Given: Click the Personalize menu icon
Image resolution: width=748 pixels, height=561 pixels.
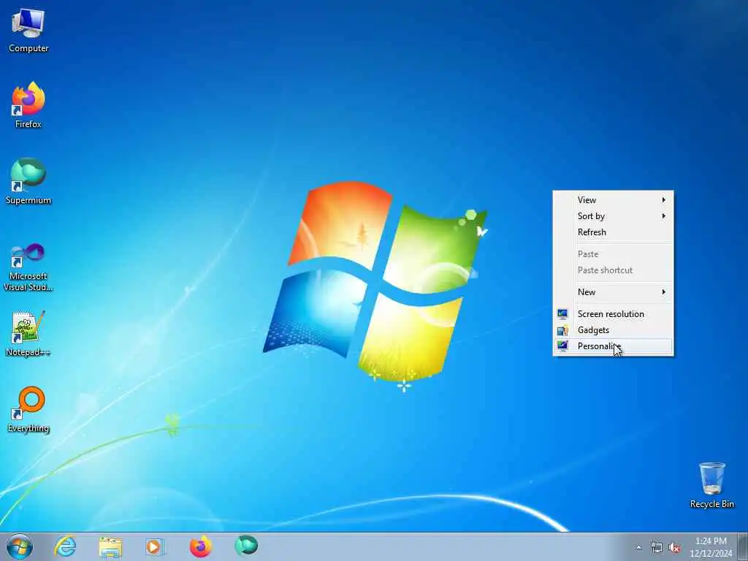Looking at the screenshot, I should (x=563, y=346).
